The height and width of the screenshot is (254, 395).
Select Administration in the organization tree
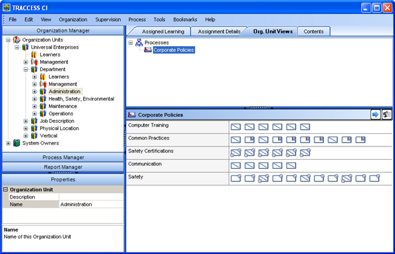pyautogui.click(x=65, y=92)
